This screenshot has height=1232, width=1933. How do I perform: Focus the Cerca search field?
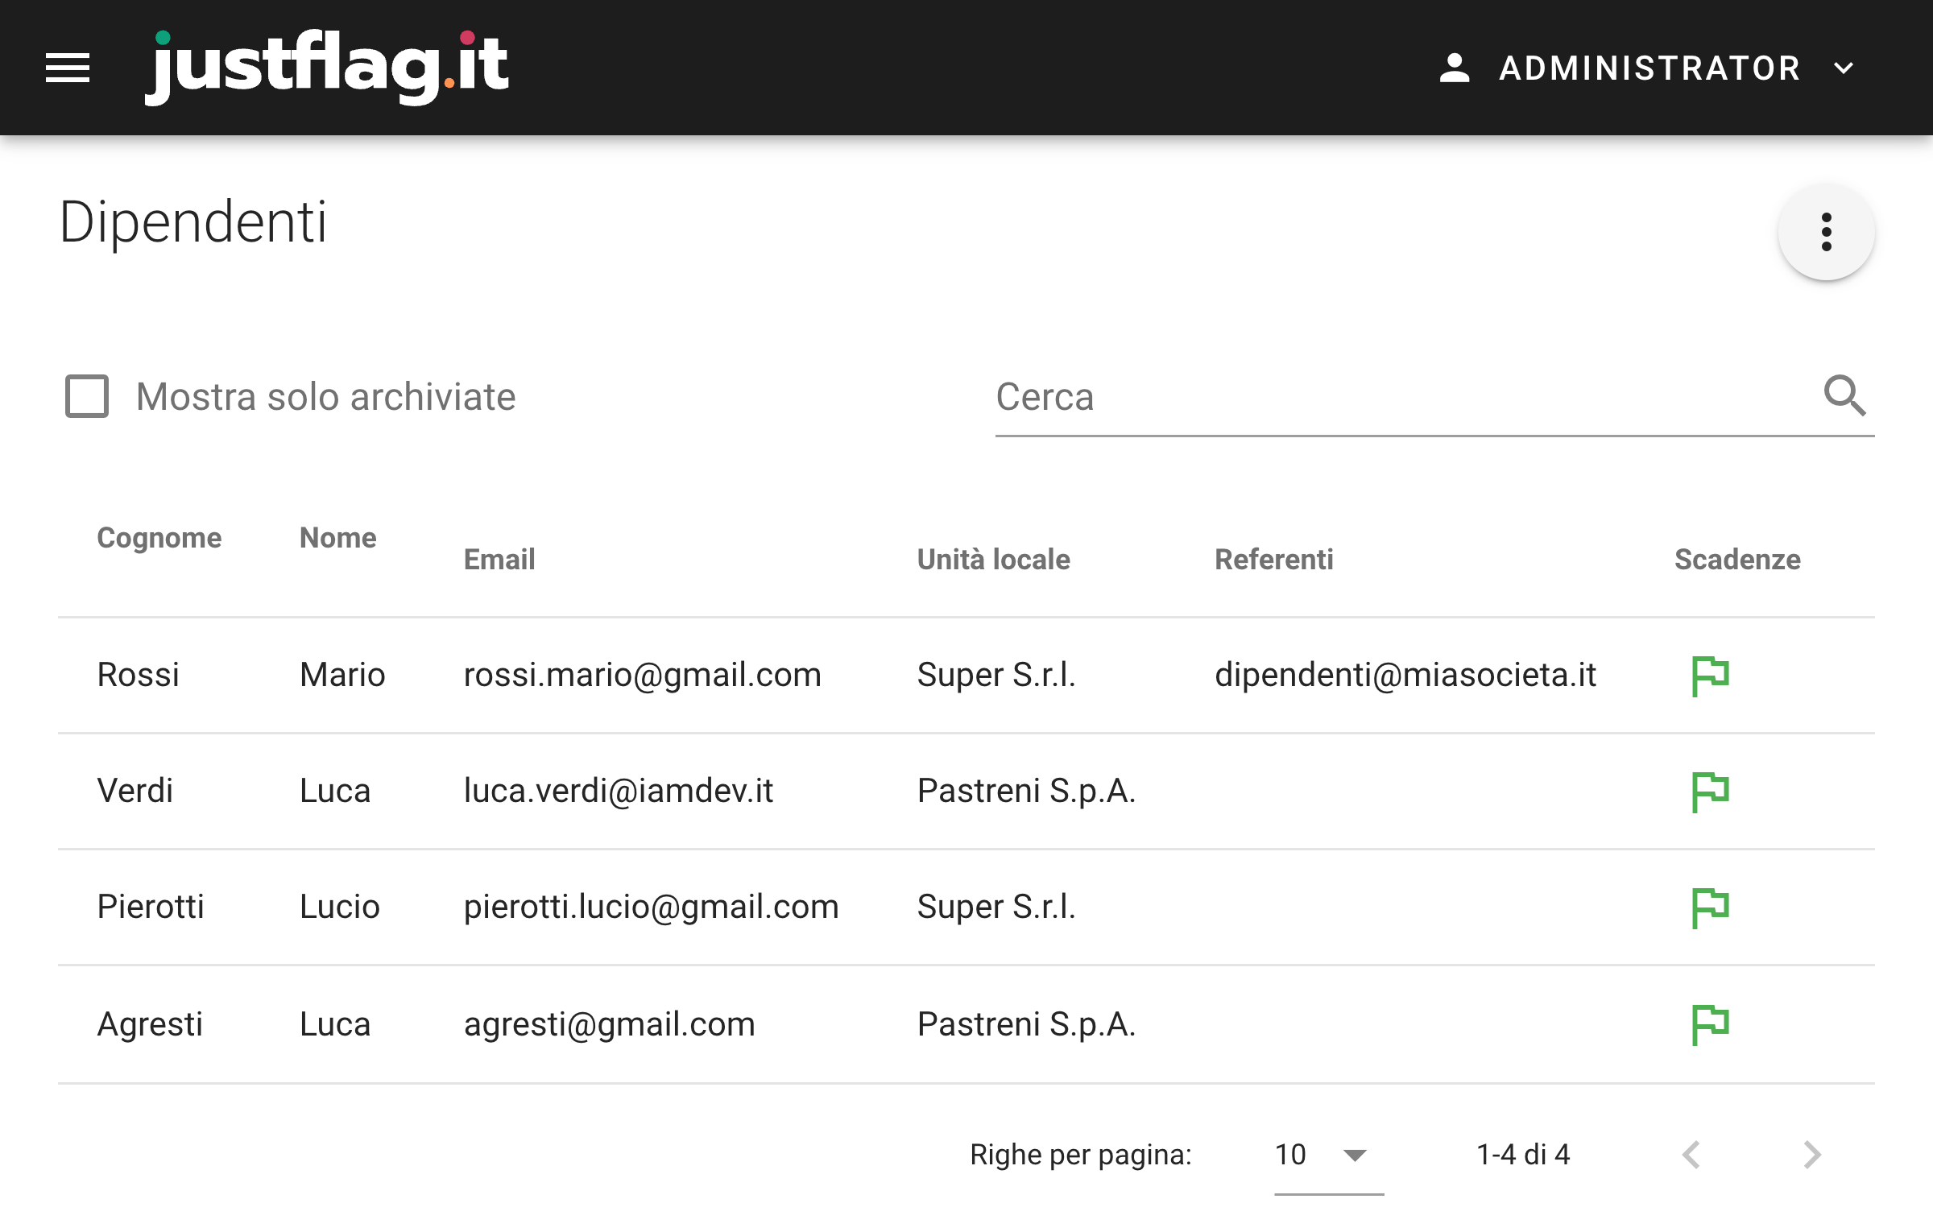(x=1405, y=396)
